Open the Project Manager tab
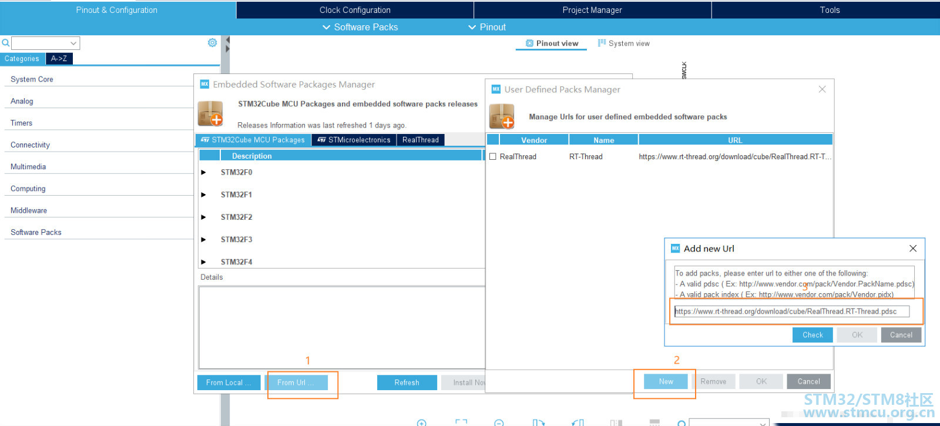Screen dimensions: 940x426 pos(592,10)
